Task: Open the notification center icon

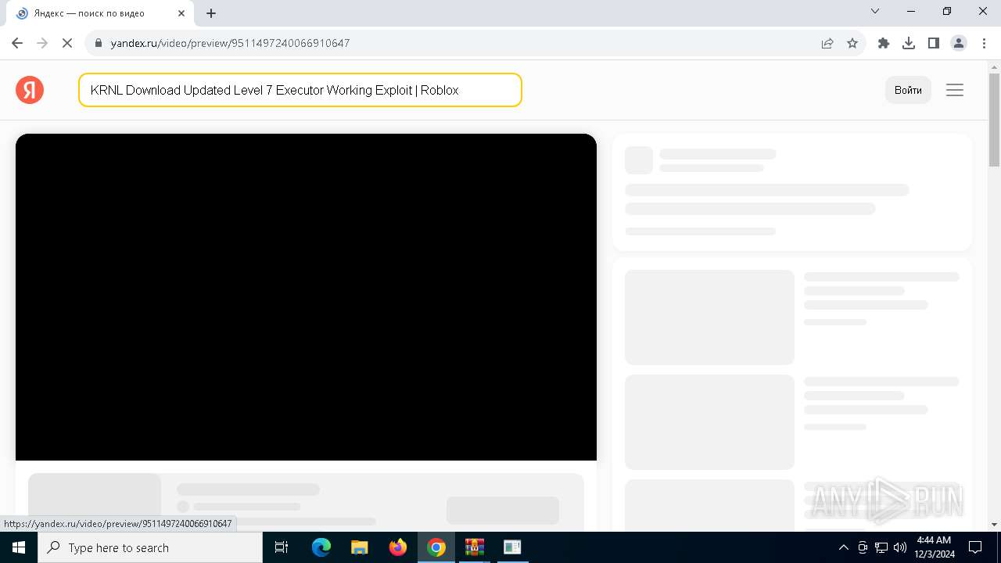Action: (x=976, y=547)
